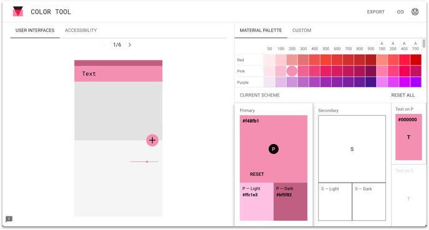This screenshot has height=230, width=429.
Task: Click the 500 column header
Action: tap(326, 49)
